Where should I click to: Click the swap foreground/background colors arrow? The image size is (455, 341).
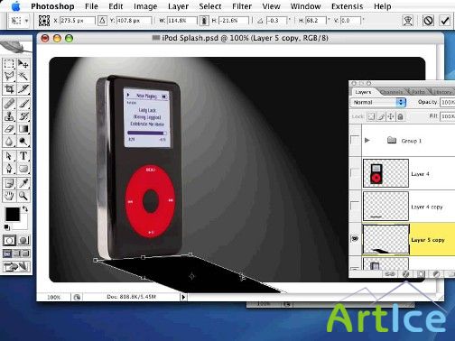tap(25, 209)
